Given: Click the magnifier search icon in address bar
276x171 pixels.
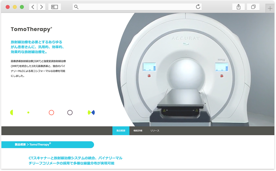Looking at the screenshot, I should coord(76,7).
